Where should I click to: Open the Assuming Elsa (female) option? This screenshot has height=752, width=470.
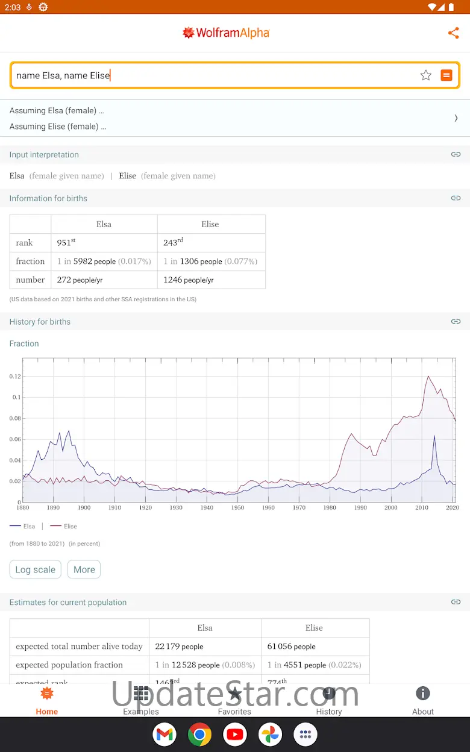(57, 111)
